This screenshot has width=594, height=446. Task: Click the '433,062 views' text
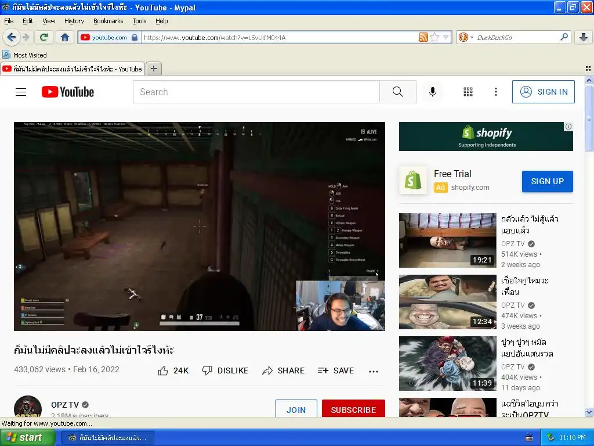tap(40, 369)
